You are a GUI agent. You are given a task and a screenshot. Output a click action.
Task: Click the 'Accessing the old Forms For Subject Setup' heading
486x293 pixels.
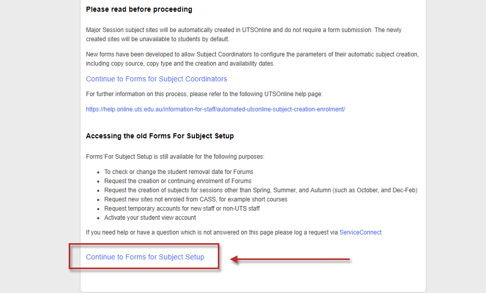[x=160, y=136]
